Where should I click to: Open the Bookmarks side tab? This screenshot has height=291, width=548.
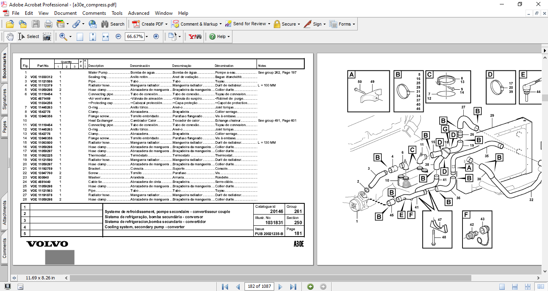[5, 66]
